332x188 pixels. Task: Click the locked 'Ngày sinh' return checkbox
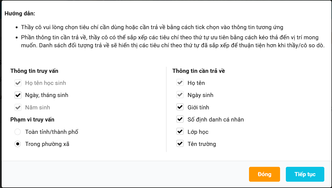[180, 95]
